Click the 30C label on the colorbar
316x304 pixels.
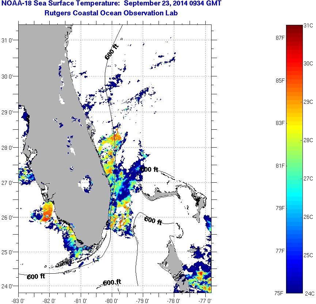pyautogui.click(x=309, y=64)
